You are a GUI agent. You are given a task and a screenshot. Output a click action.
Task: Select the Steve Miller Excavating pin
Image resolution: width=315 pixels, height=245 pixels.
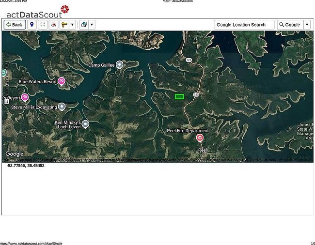62,107
